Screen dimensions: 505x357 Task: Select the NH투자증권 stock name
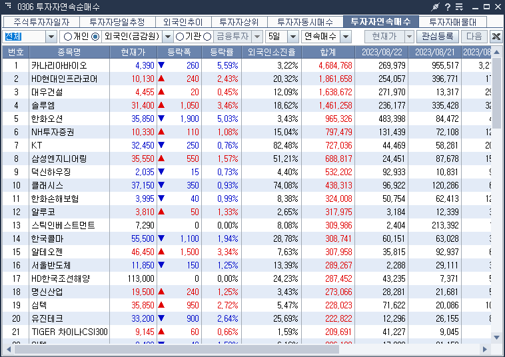pos(53,132)
